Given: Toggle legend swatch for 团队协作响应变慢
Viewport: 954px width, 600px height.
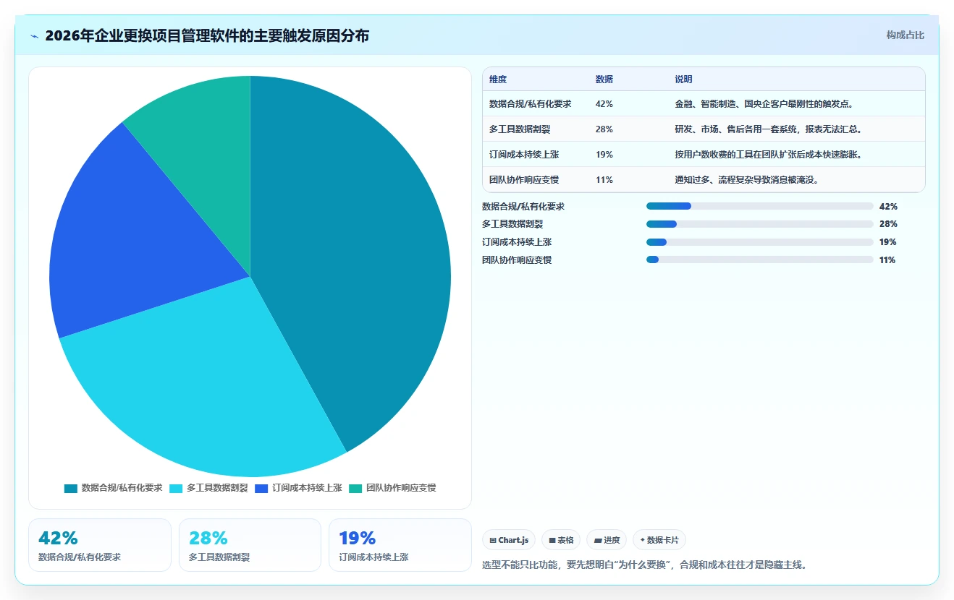Looking at the screenshot, I should point(355,489).
